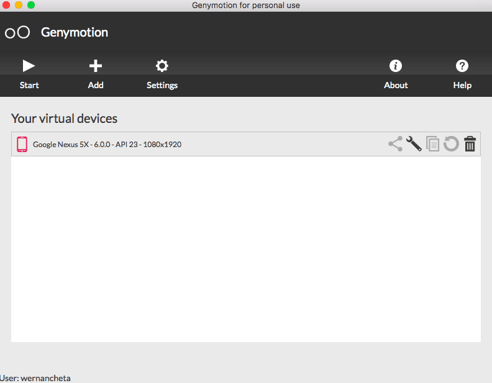This screenshot has height=383, width=492.
Task: Click the Add plus icon
Action: click(x=96, y=66)
